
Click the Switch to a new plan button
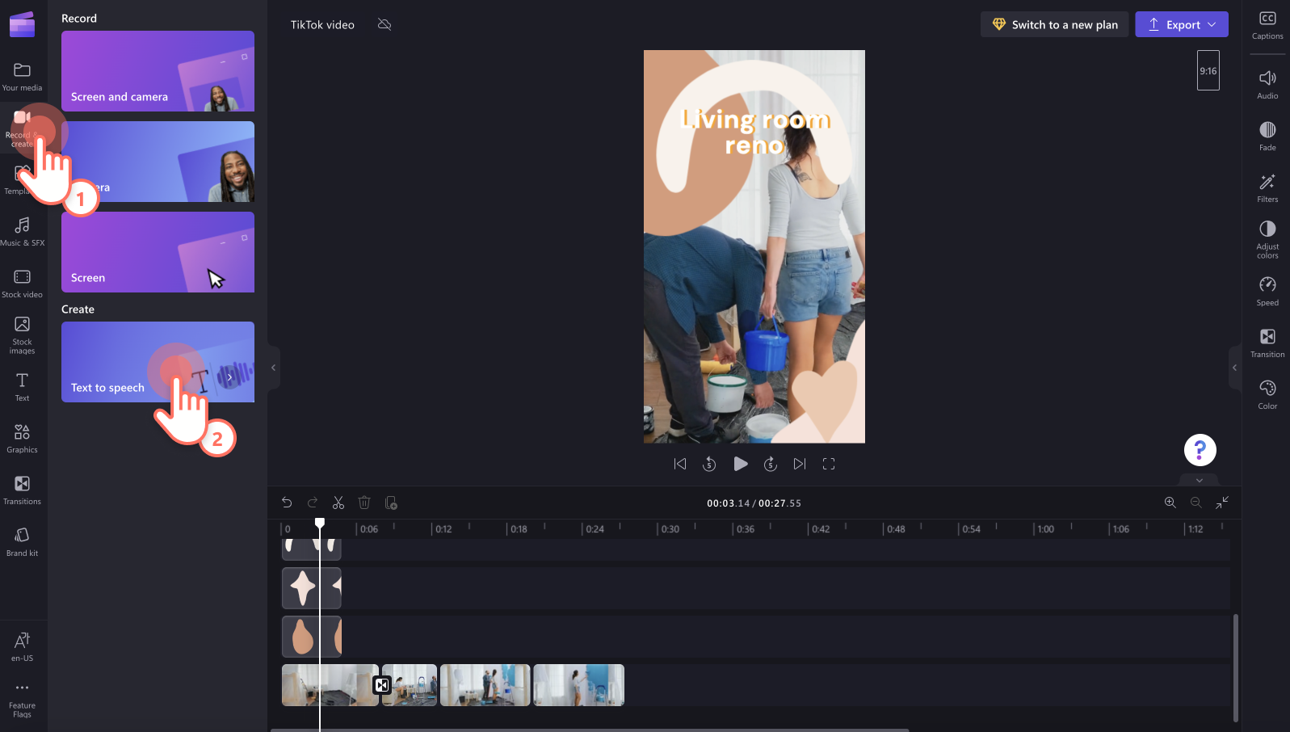click(x=1054, y=24)
